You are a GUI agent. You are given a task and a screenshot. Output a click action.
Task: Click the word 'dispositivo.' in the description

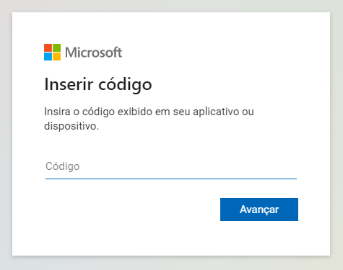pos(71,126)
